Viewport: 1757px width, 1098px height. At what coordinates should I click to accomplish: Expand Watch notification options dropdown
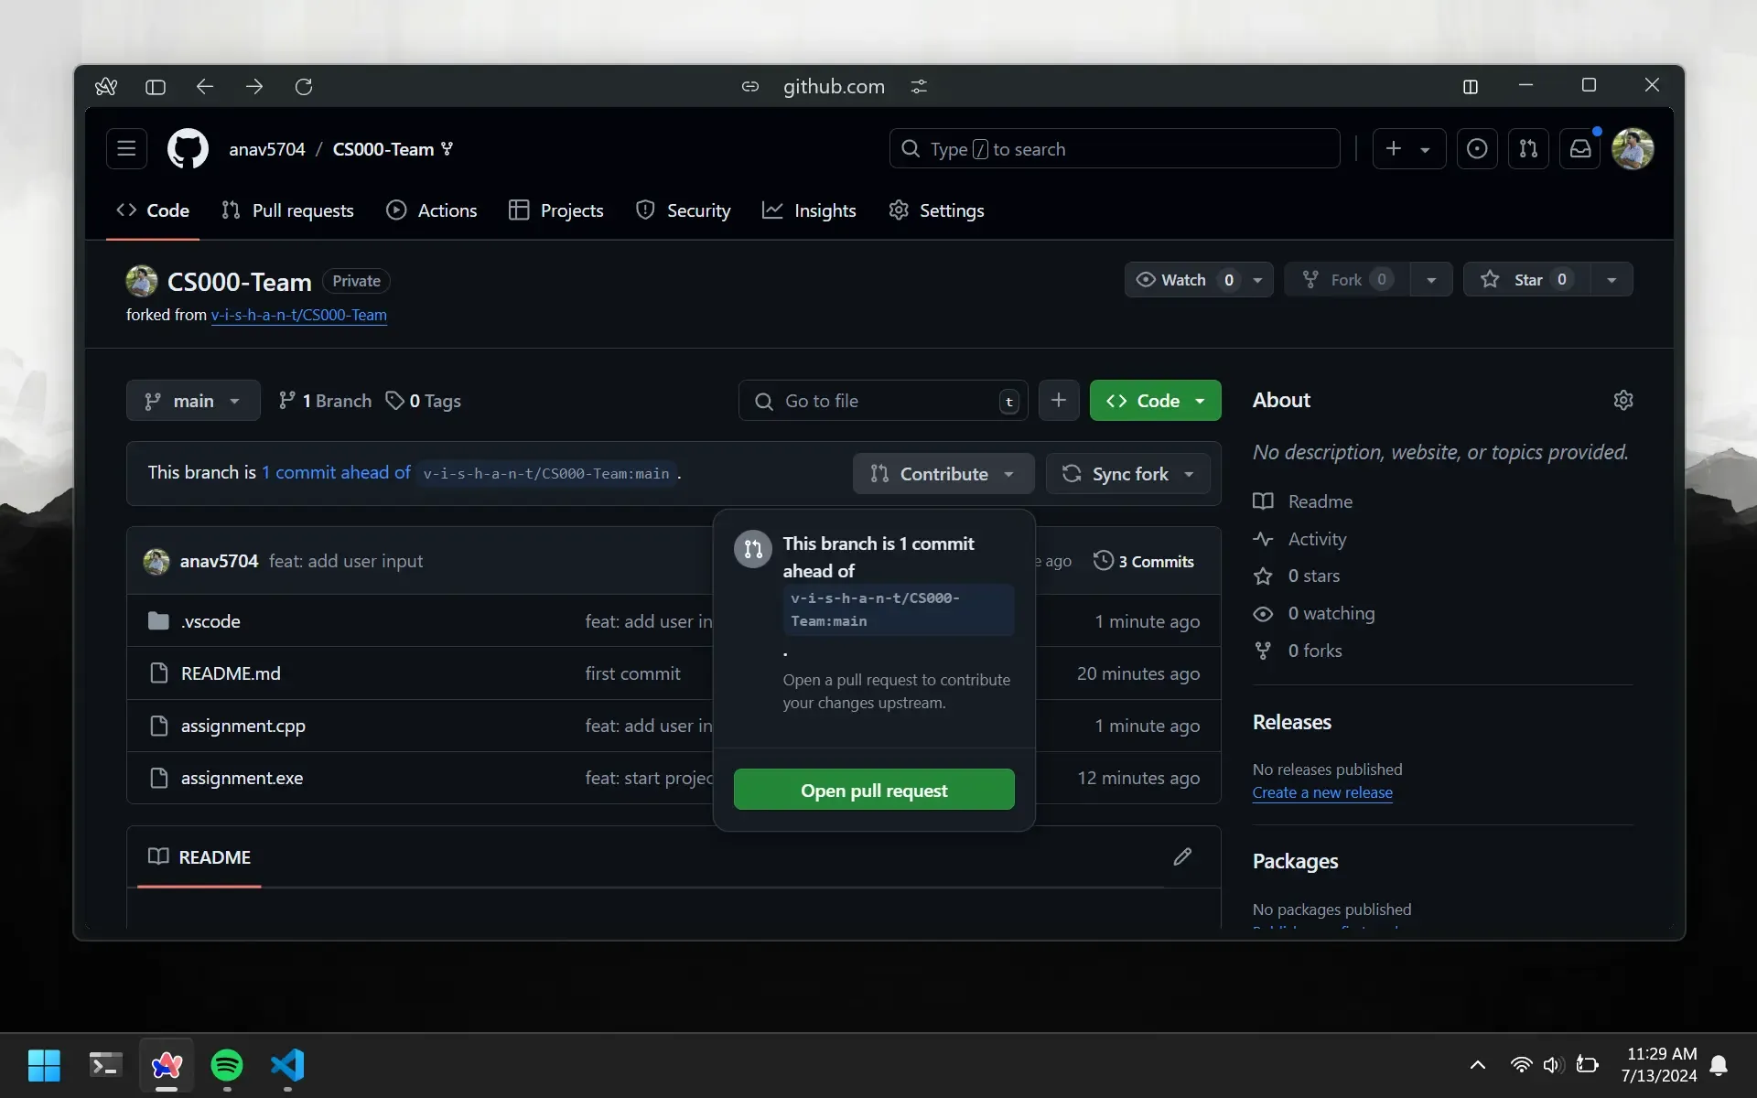coord(1257,280)
